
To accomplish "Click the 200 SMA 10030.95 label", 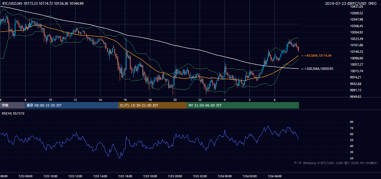I will pos(317,69).
